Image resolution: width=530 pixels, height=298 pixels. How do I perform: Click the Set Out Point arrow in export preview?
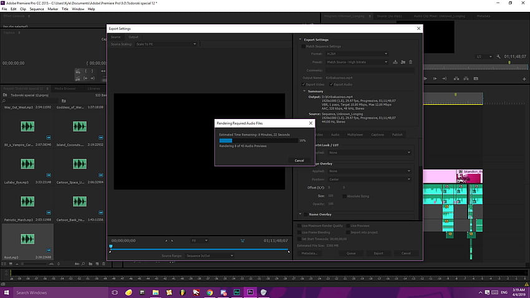pyautogui.click(x=172, y=241)
